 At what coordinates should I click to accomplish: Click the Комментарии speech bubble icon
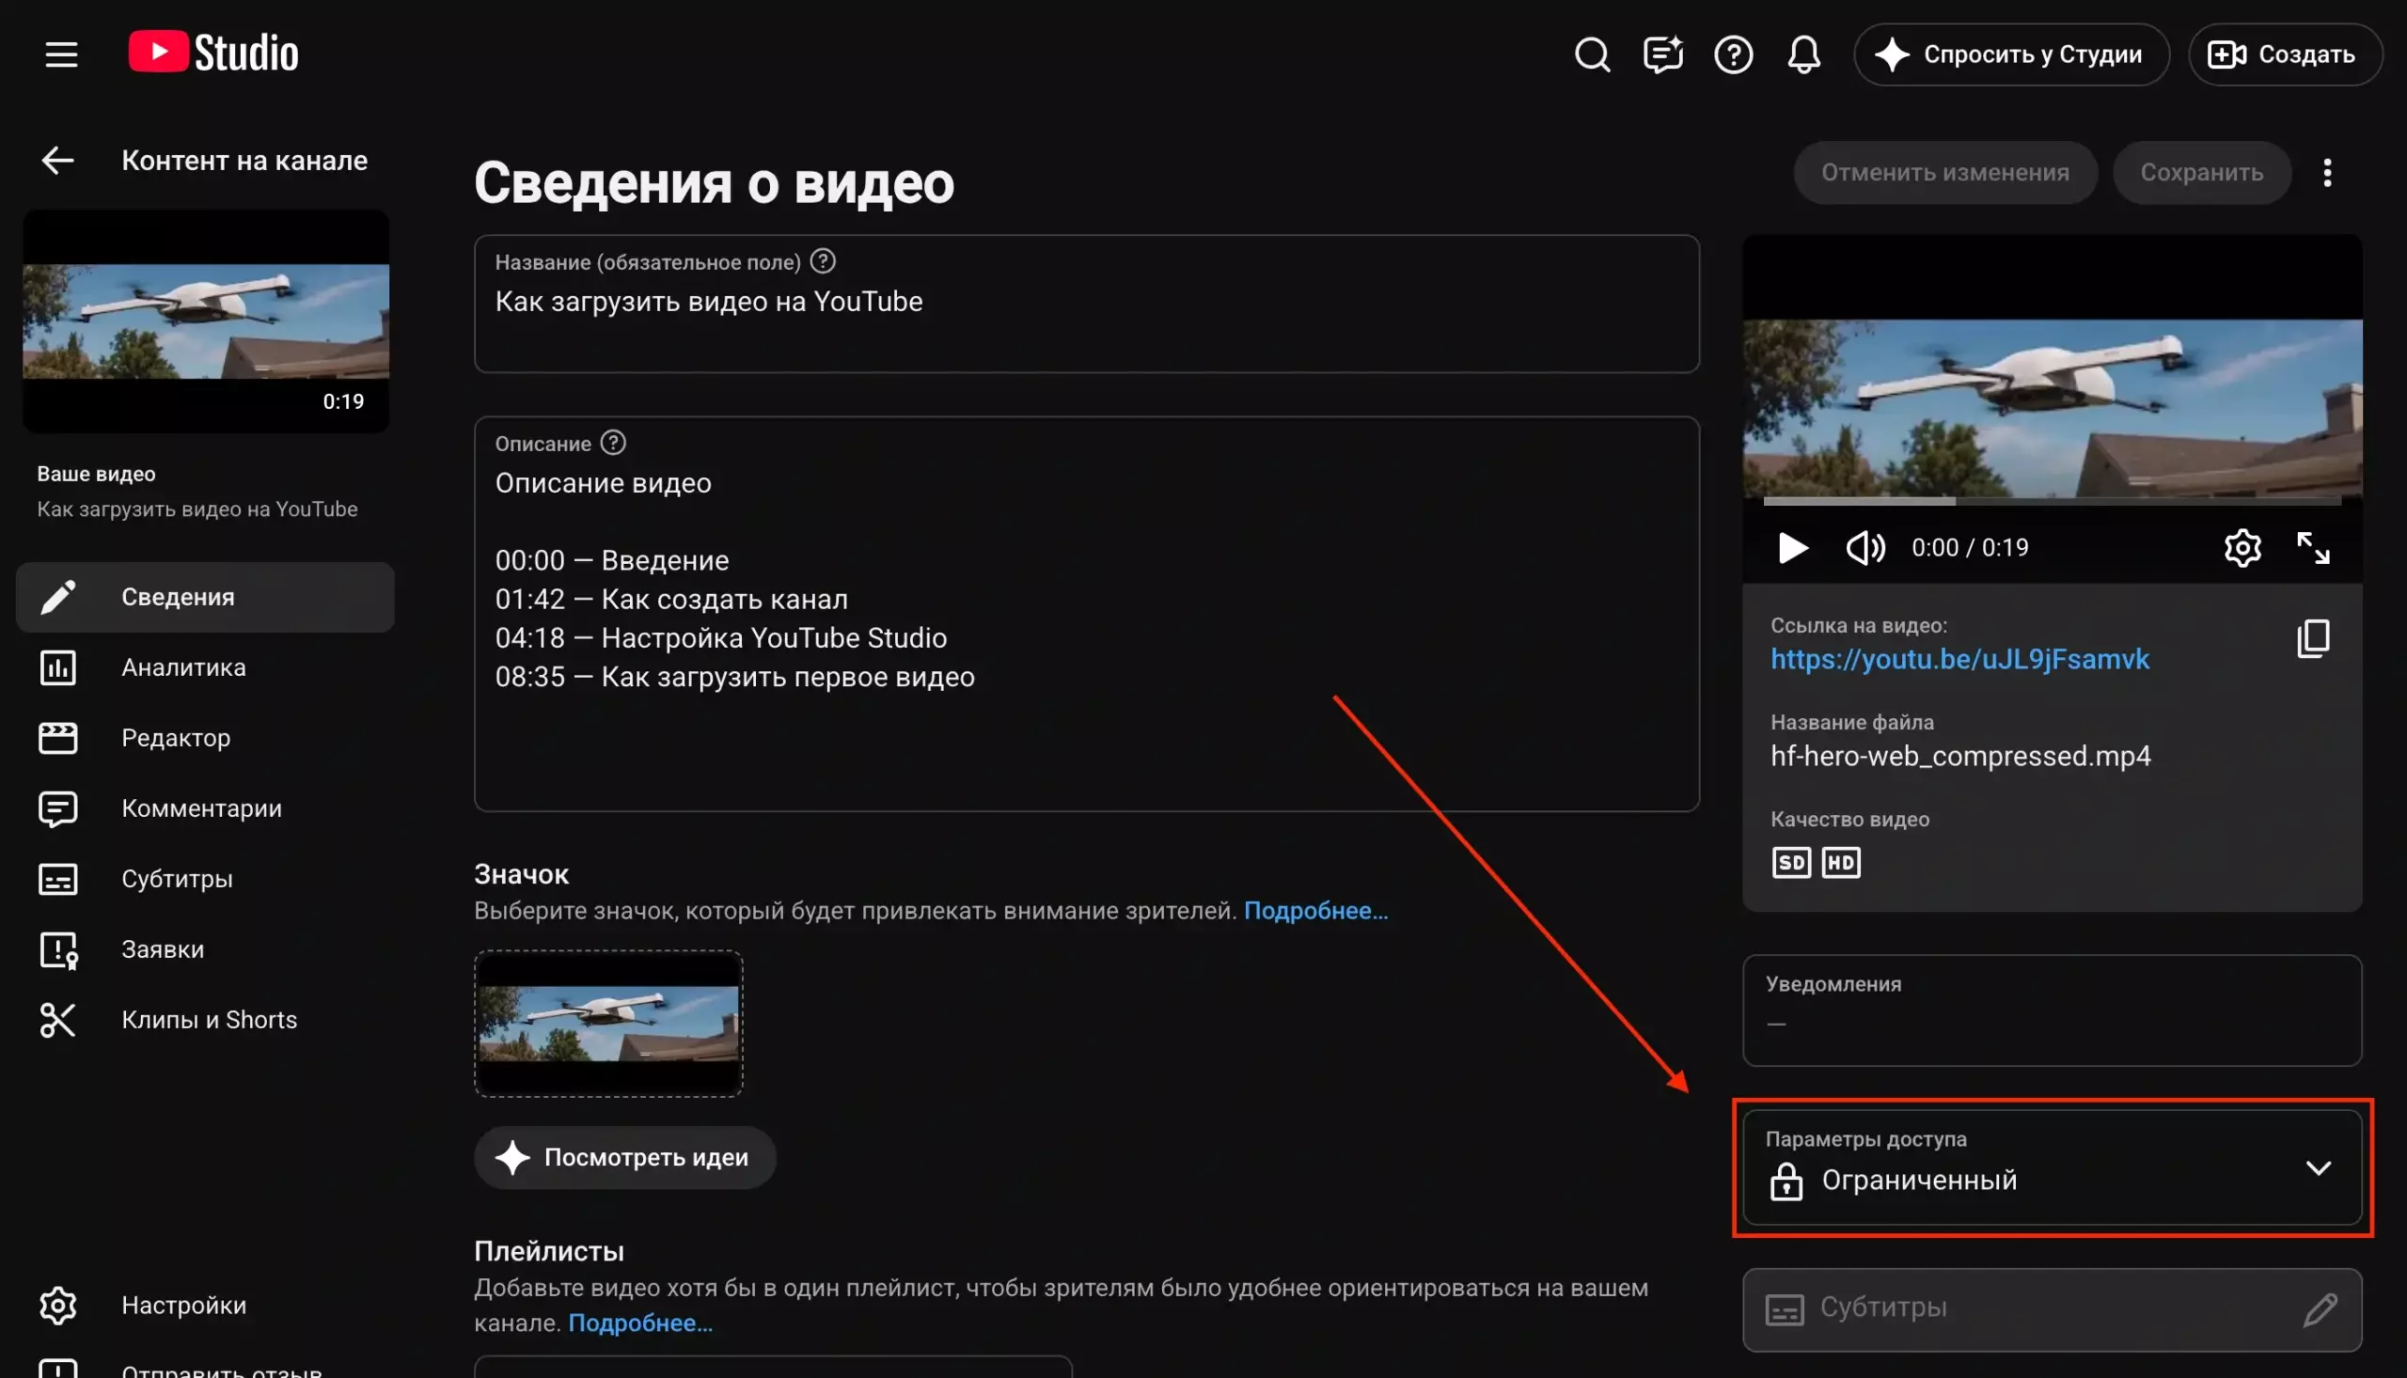(x=57, y=809)
